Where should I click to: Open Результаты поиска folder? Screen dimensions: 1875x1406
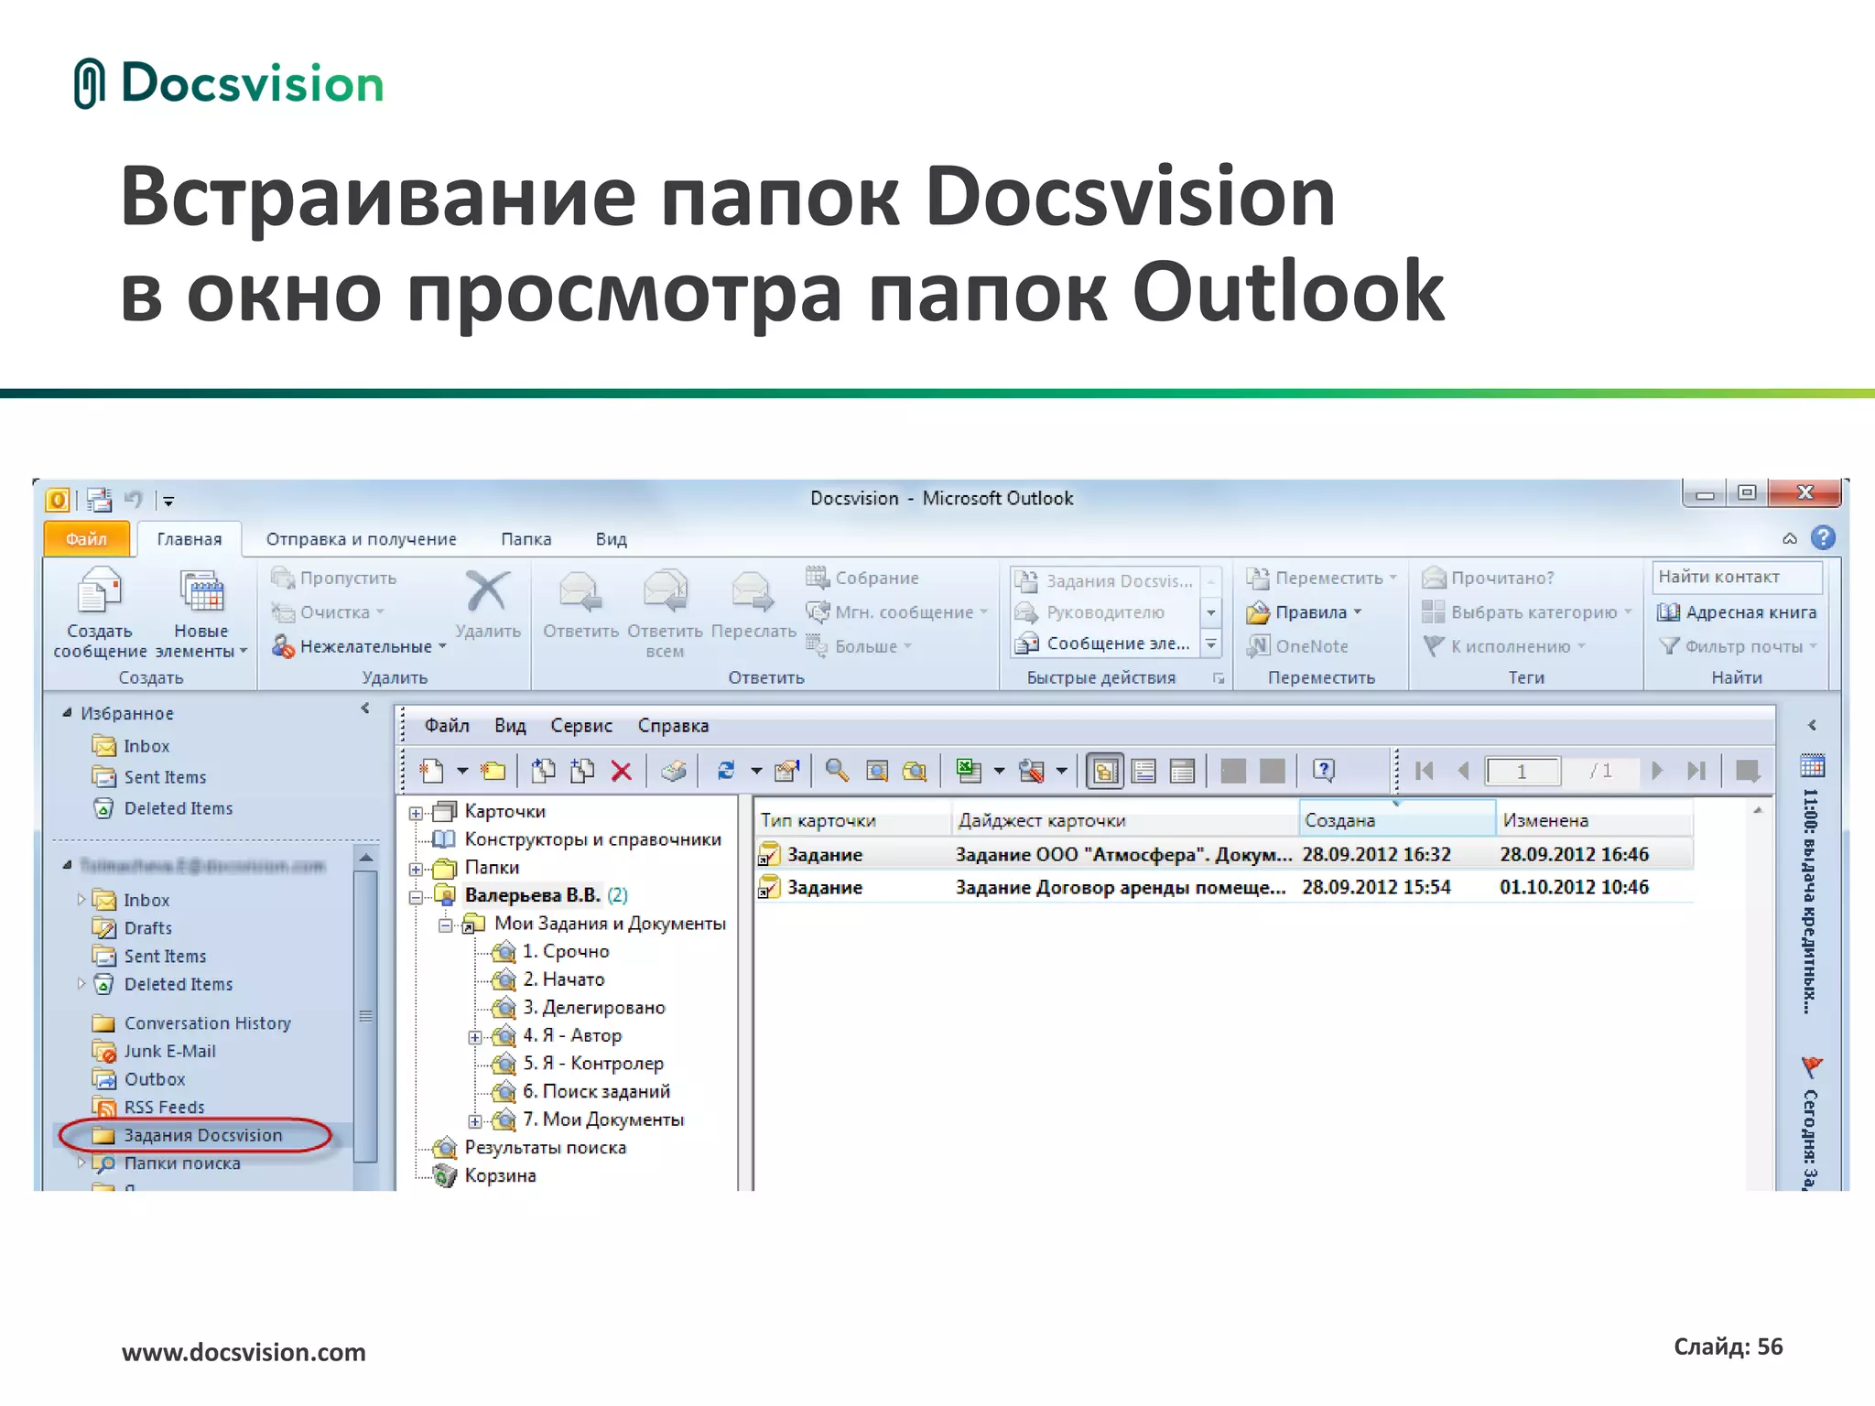tap(530, 1148)
